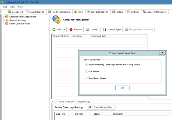Select the SQL Server radio button
The width and height of the screenshot is (172, 120).
pos(87,72)
